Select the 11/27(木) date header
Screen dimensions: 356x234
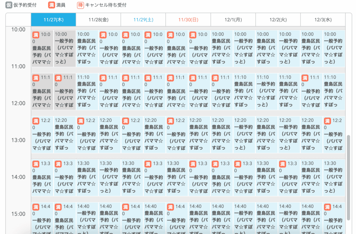click(53, 20)
